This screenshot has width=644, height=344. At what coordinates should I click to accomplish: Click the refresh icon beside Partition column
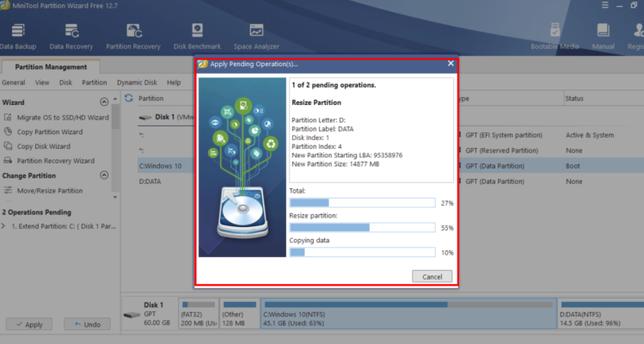click(129, 98)
